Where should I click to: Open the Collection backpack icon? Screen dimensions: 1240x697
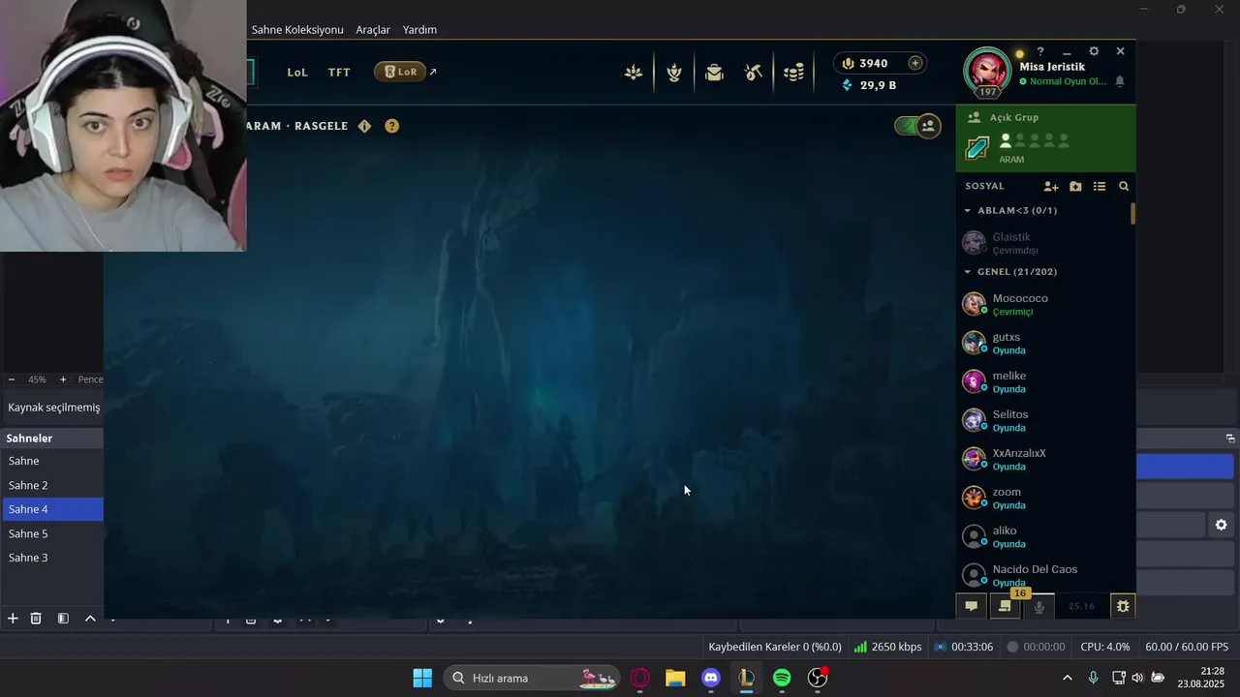point(714,73)
